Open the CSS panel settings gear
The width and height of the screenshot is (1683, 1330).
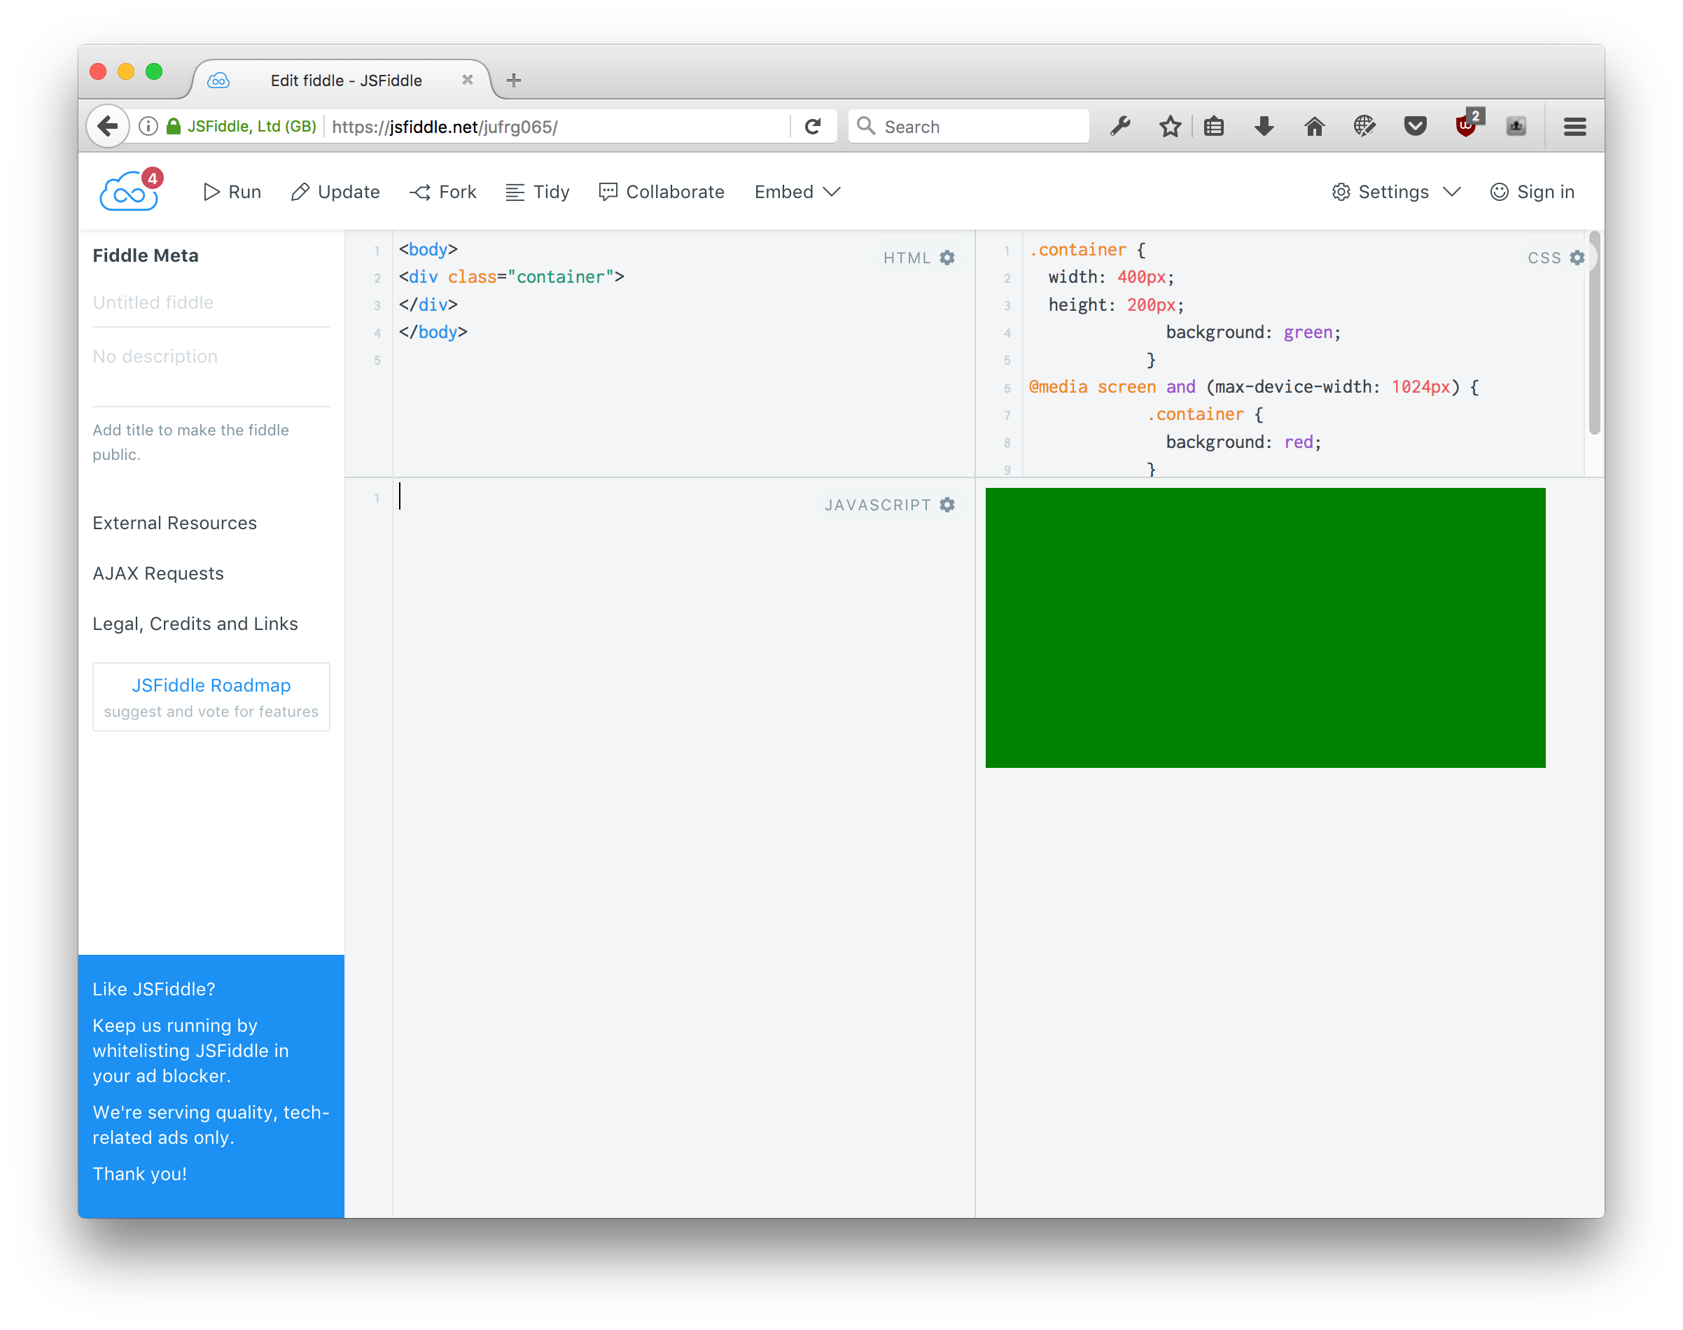pyautogui.click(x=1577, y=257)
